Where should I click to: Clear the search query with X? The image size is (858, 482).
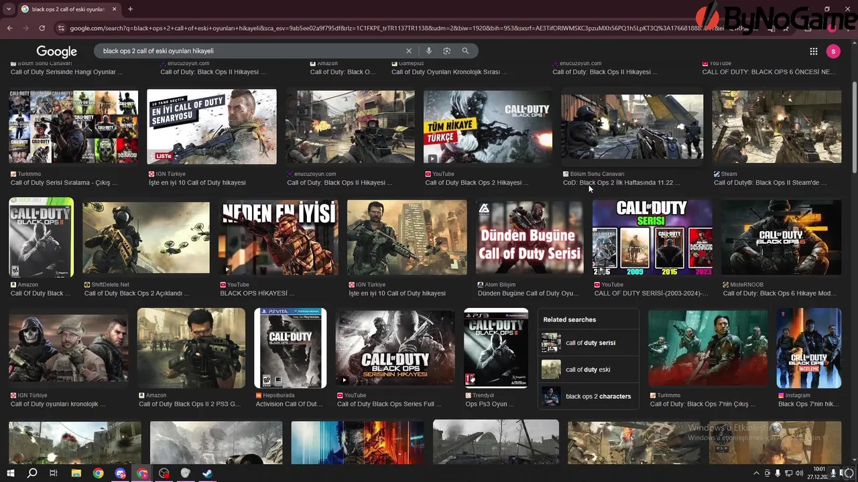(409, 51)
